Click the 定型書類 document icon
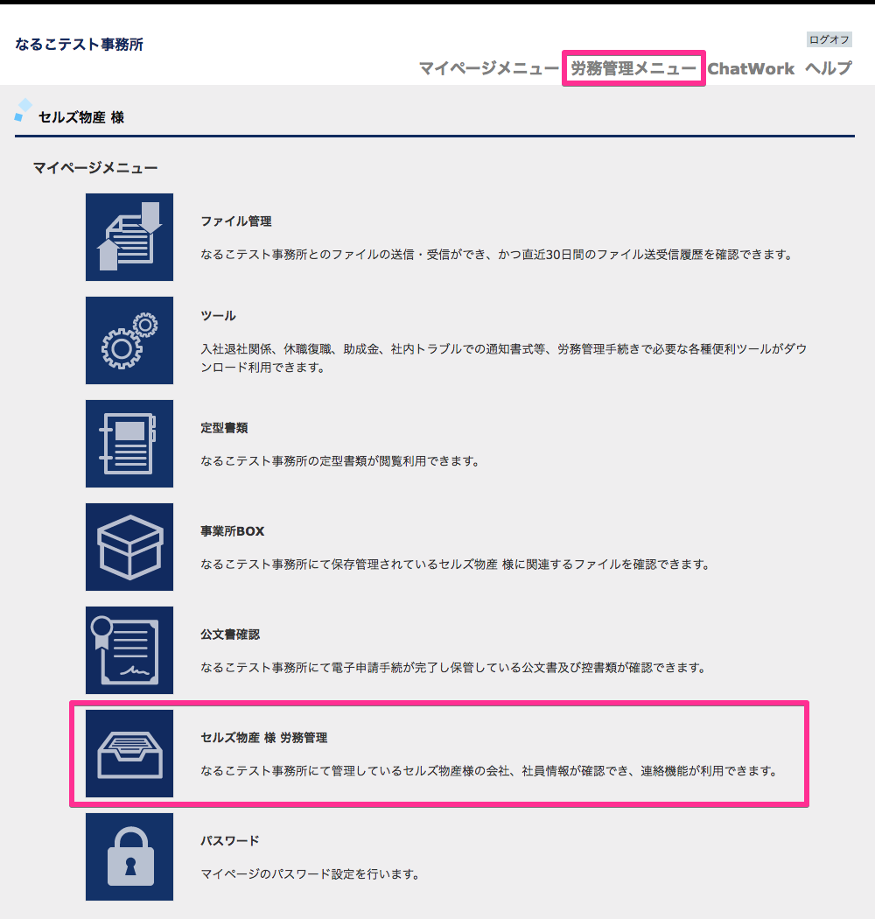 pos(129,443)
